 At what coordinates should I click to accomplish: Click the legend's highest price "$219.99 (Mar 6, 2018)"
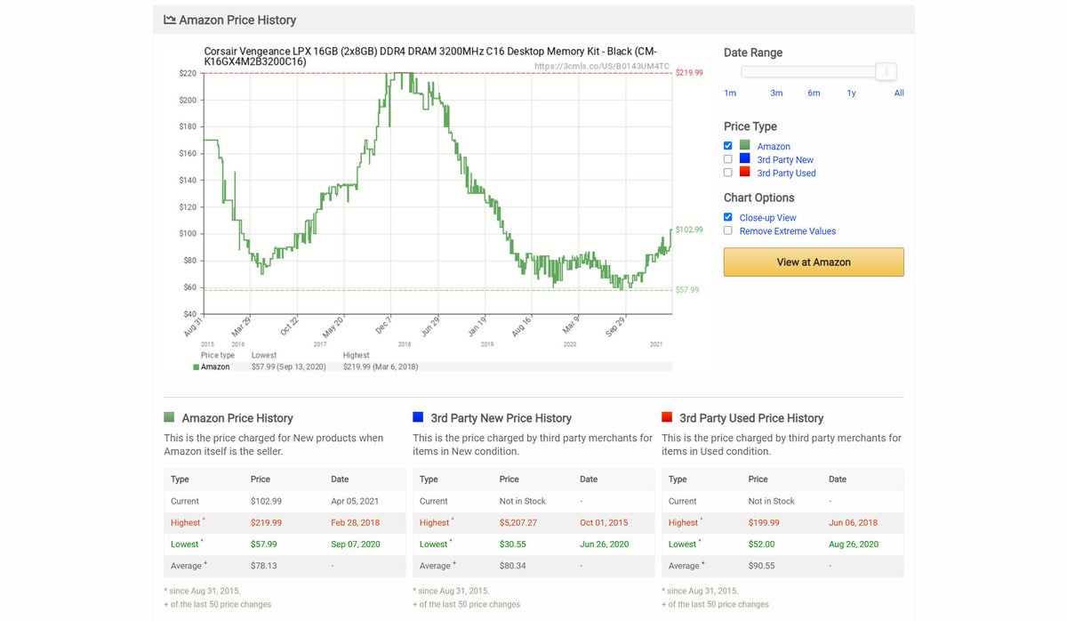pyautogui.click(x=381, y=367)
